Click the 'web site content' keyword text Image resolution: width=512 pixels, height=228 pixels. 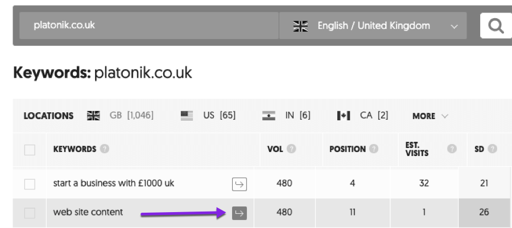coord(88,213)
